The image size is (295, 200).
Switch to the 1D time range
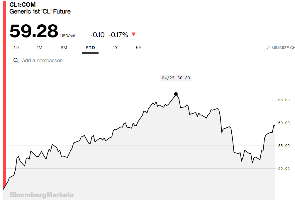[16, 48]
